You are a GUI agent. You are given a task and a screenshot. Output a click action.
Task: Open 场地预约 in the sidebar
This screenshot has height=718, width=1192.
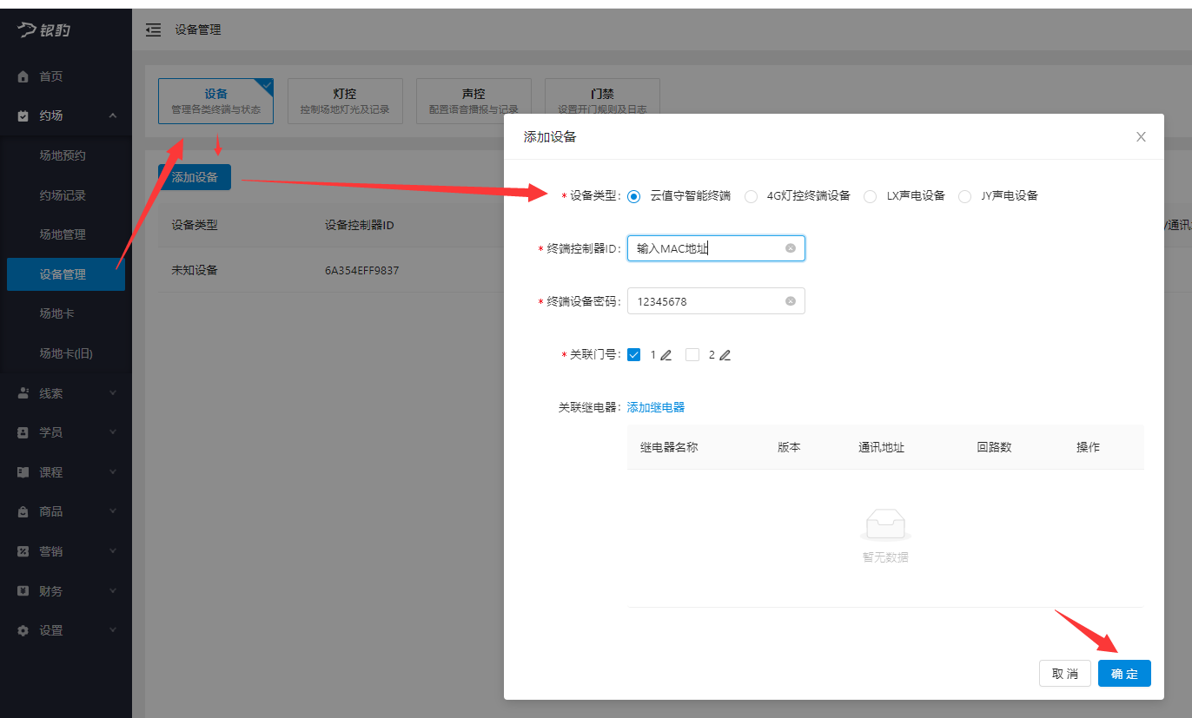(x=63, y=156)
